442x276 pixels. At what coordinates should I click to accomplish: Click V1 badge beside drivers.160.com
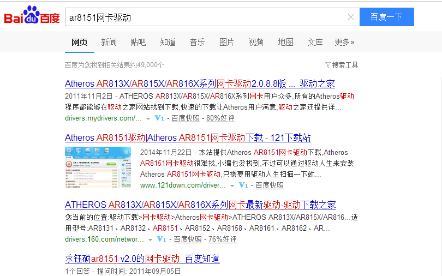(162, 239)
